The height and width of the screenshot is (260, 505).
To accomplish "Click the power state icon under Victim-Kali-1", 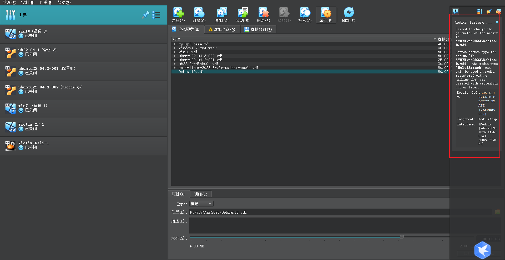I will (x=21, y=147).
